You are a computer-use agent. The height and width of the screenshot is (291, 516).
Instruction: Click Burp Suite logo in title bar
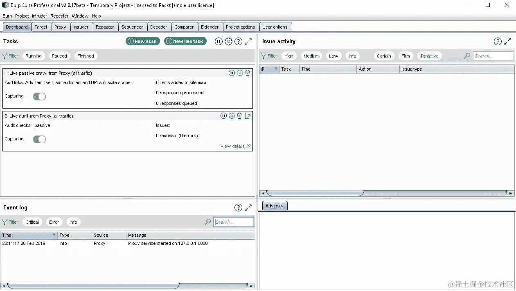click(5, 5)
